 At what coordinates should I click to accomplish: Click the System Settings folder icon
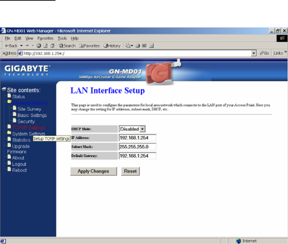tap(9, 133)
